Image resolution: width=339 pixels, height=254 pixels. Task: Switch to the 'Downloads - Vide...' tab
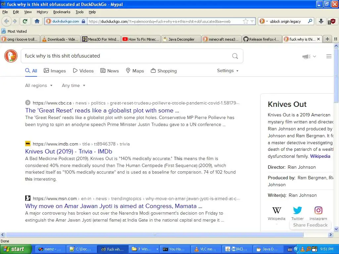[60, 39]
